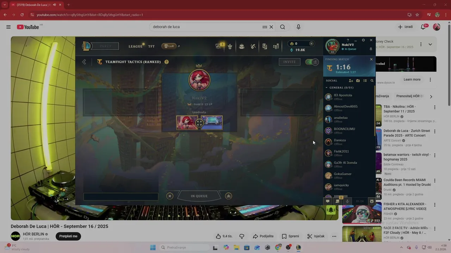Click the Windows Start button
The image size is (451, 253).
click(153, 247)
